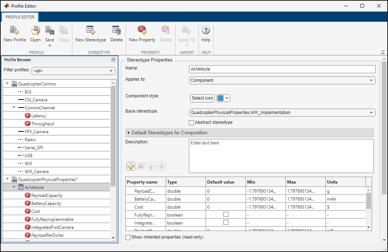This screenshot has height=252, width=388.
Task: Move a property down using the arrow icon
Action: (x=161, y=166)
